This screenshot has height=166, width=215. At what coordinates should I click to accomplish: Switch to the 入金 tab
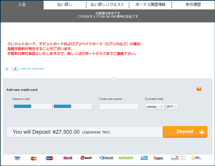click(22, 4)
